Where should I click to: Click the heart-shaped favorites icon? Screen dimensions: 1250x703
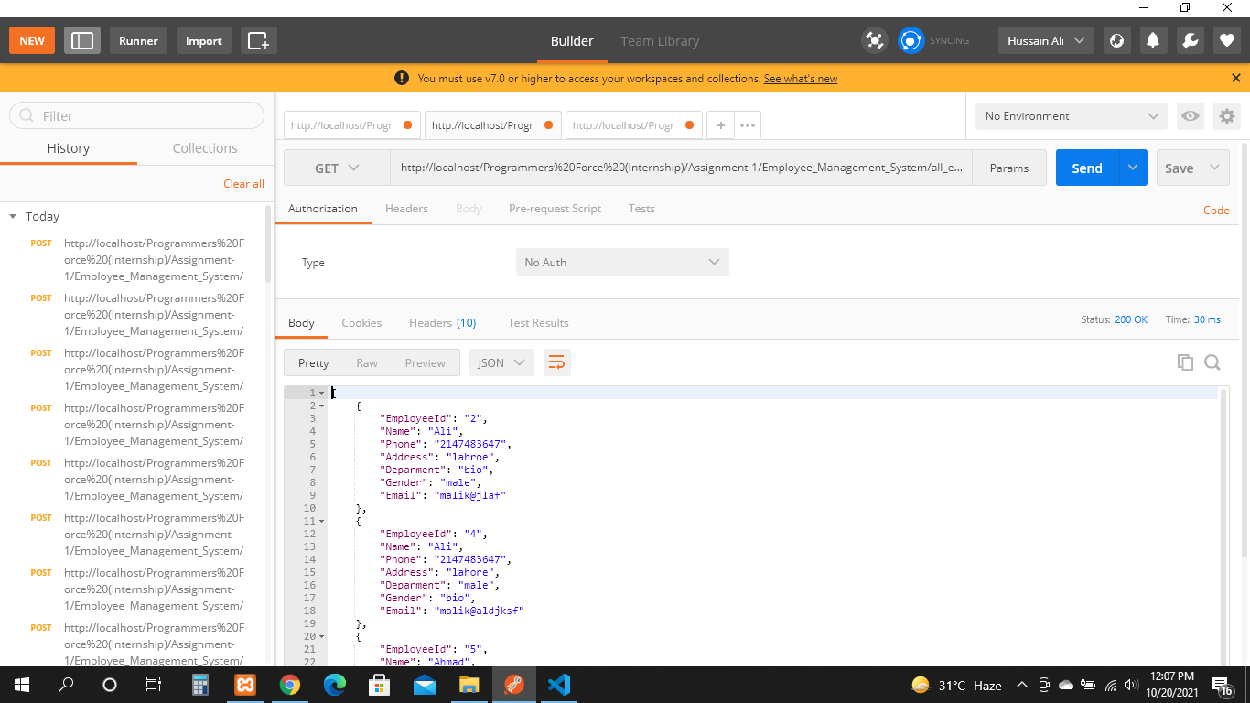[1225, 40]
